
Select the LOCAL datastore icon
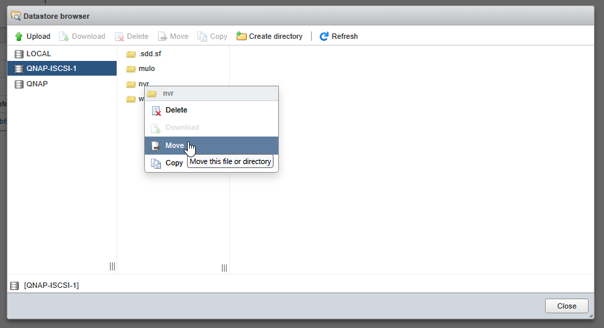[x=19, y=54]
